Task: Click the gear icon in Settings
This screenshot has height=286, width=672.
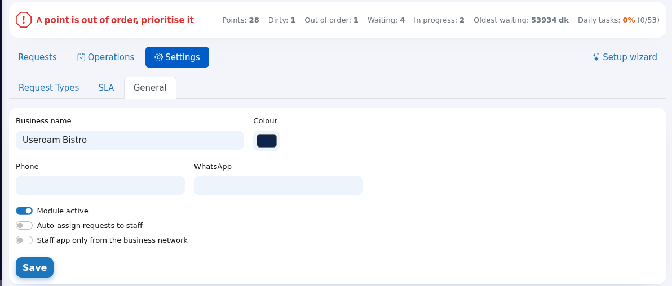Action: click(x=159, y=57)
